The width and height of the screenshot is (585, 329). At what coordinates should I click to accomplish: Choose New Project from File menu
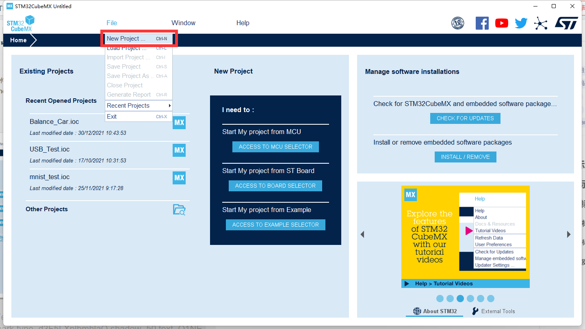click(139, 39)
